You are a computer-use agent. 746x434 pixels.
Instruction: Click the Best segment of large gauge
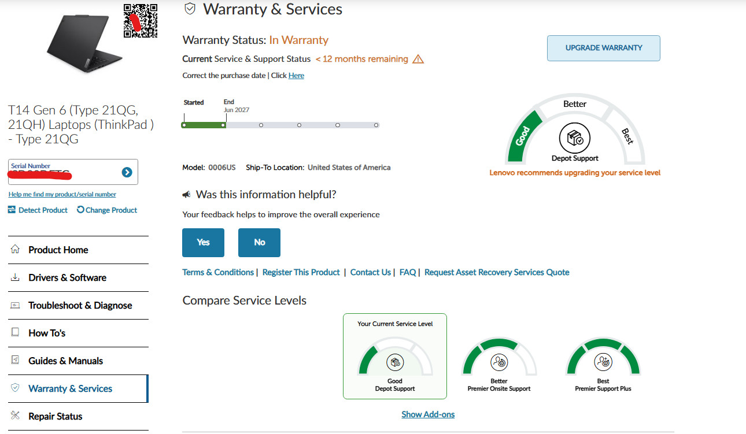[x=628, y=136]
